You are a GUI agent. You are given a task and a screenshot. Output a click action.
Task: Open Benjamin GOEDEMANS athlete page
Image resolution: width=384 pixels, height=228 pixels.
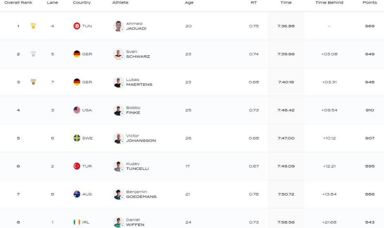click(141, 194)
